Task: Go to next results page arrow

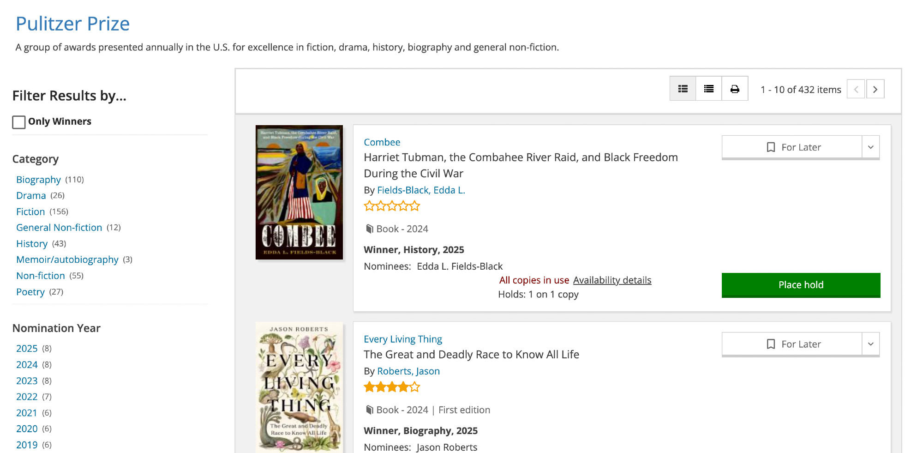Action: tap(875, 89)
